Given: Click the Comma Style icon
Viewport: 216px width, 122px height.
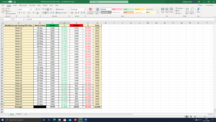Looking at the screenshot, I should tap(78, 13).
